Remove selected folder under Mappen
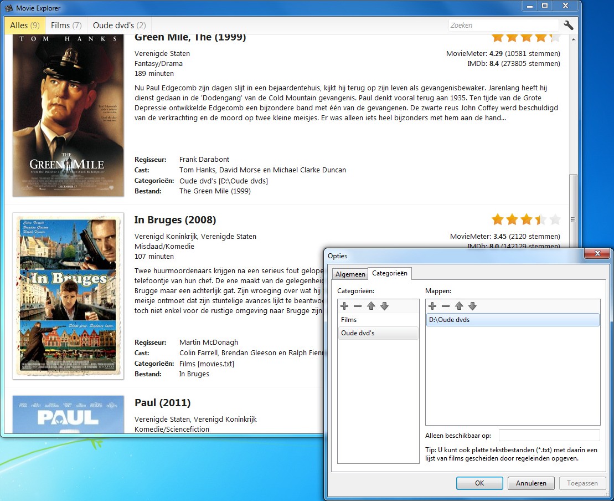 pos(446,306)
